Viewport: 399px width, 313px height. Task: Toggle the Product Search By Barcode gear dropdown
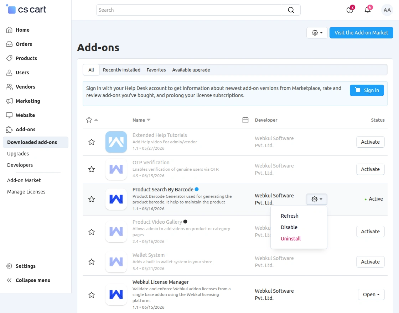(x=317, y=199)
